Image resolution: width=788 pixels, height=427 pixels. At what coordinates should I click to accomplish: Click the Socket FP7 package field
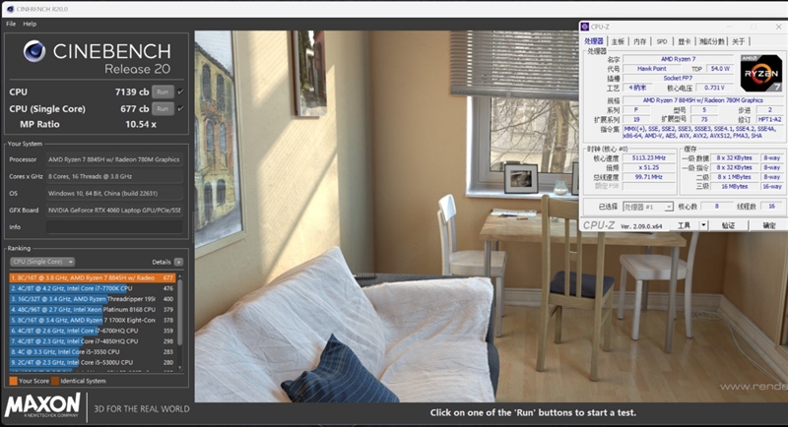(x=678, y=79)
